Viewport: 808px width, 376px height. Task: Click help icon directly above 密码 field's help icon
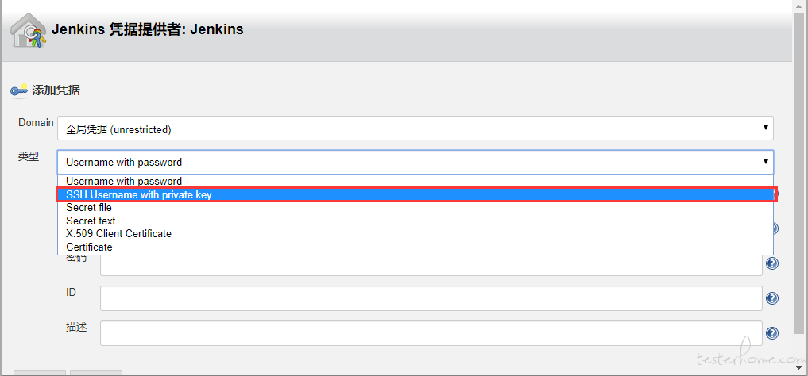pyautogui.click(x=774, y=228)
